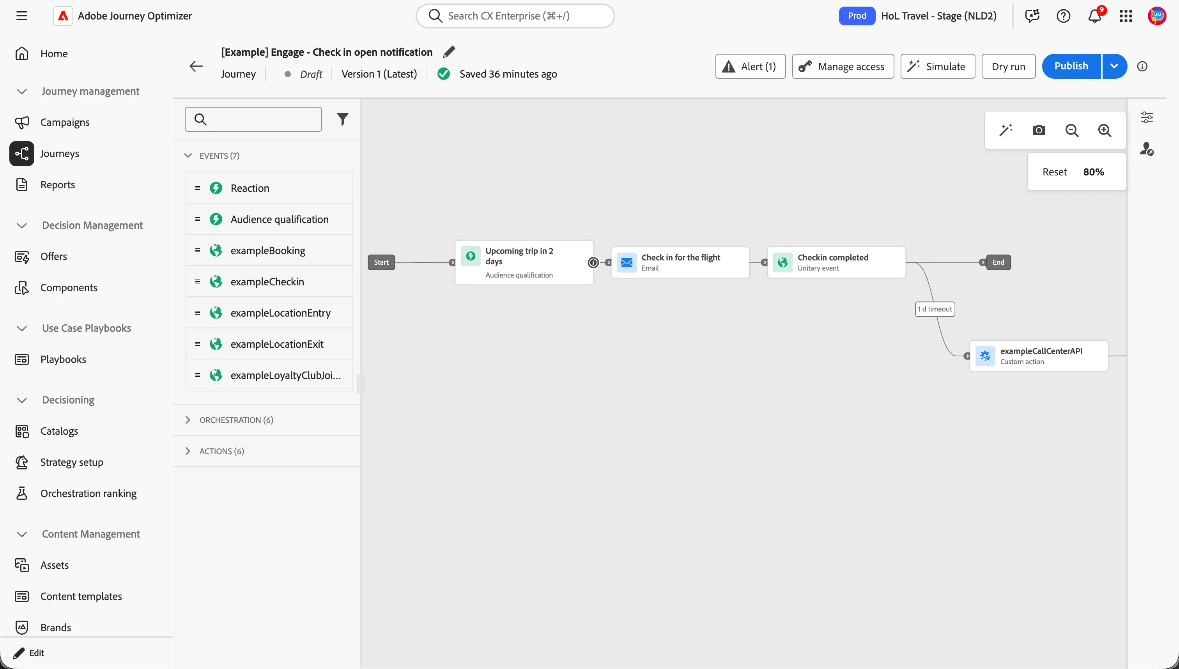Open Manage access
This screenshot has width=1179, height=669.
click(843, 66)
